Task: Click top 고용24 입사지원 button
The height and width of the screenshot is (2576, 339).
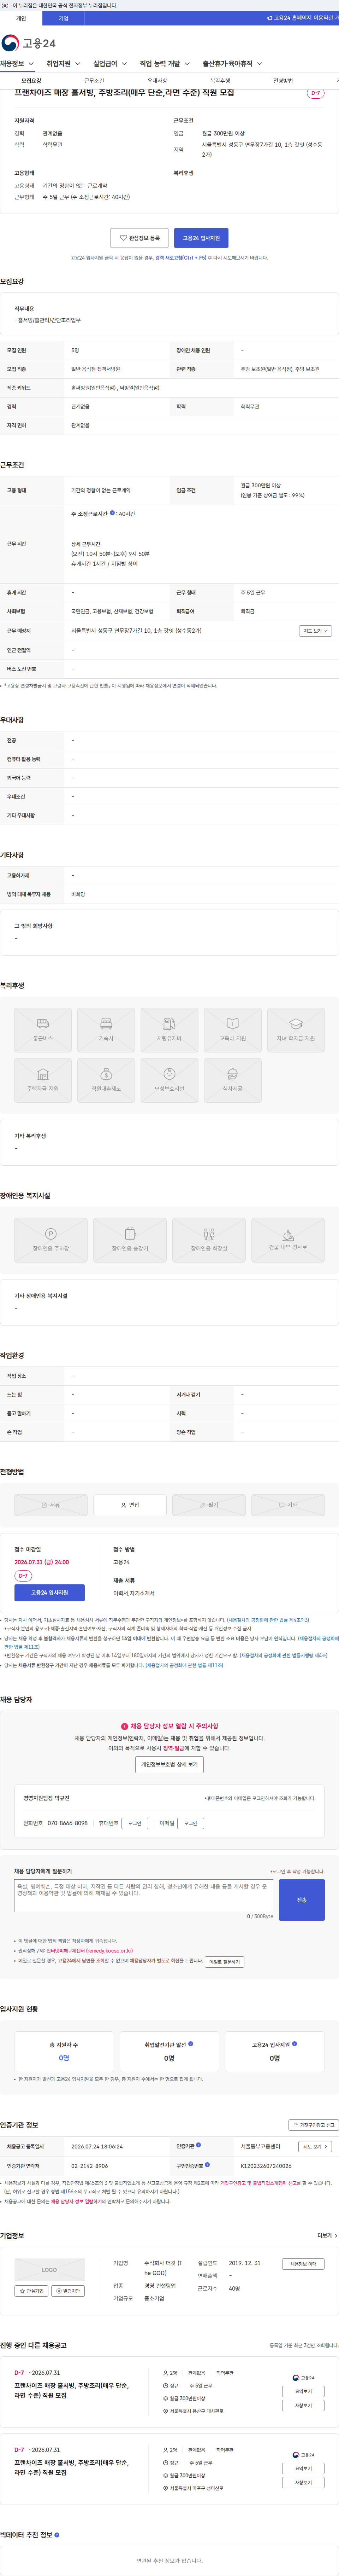Action: [201, 238]
